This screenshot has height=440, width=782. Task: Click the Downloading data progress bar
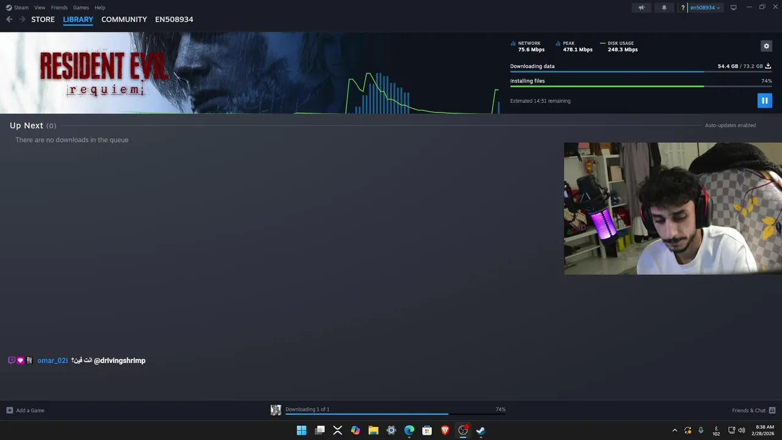[641, 71]
